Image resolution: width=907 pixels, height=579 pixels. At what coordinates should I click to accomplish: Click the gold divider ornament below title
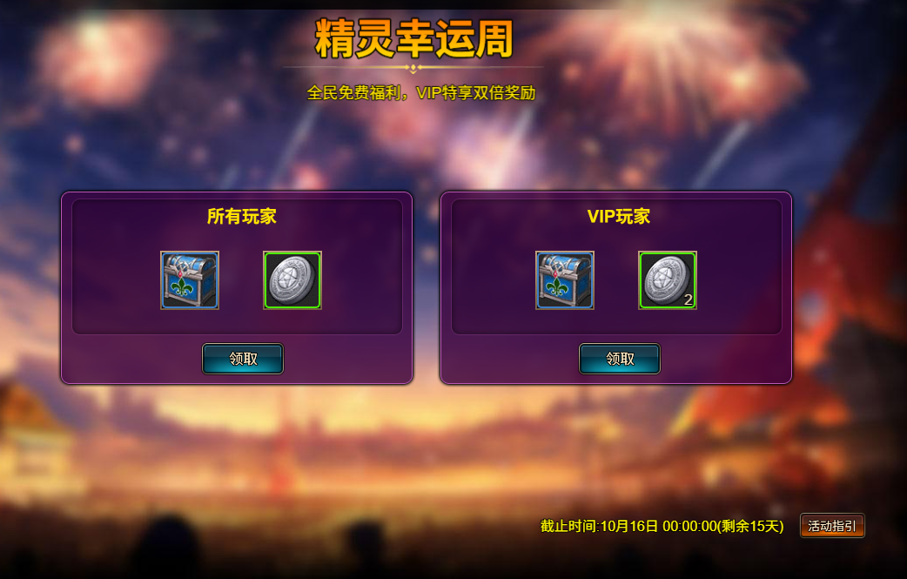[x=413, y=68]
